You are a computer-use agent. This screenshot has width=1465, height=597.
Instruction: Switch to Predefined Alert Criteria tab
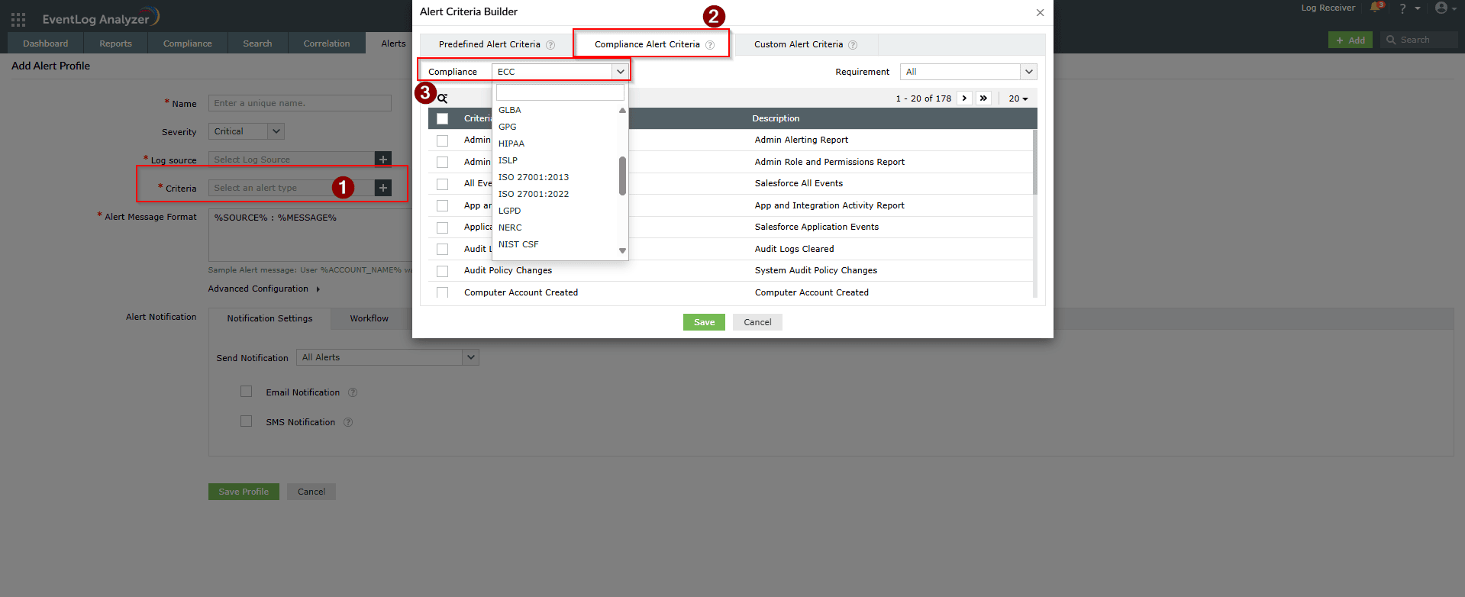(x=496, y=44)
